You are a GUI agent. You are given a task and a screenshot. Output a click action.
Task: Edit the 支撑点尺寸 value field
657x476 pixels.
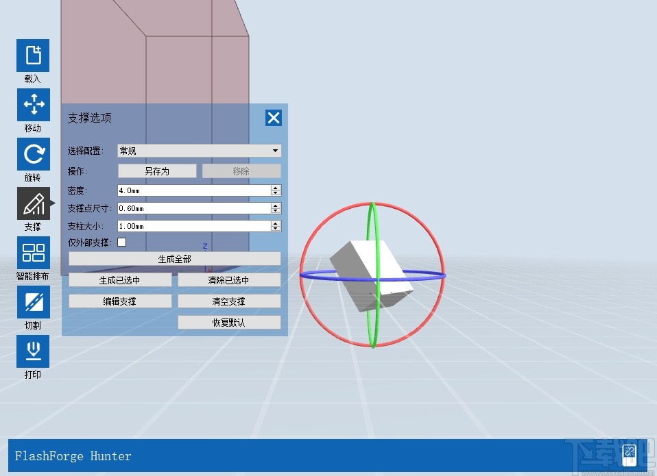[192, 208]
